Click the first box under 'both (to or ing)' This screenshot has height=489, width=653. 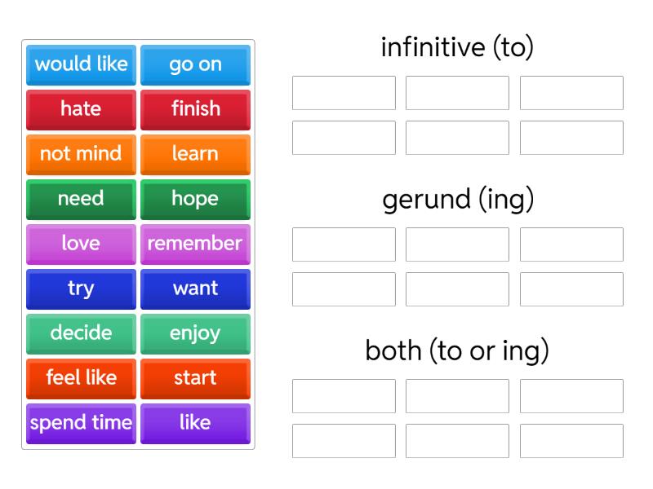(344, 396)
